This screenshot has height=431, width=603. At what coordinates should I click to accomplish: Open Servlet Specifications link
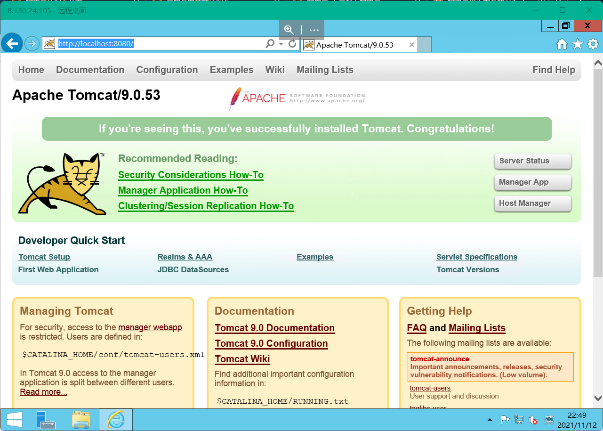click(477, 257)
